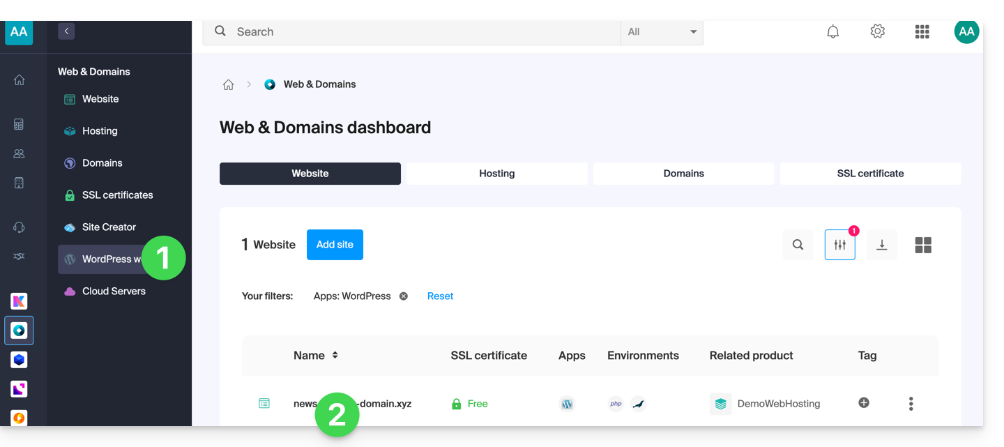
Task: Open settings gear icon in header
Action: pos(877,31)
